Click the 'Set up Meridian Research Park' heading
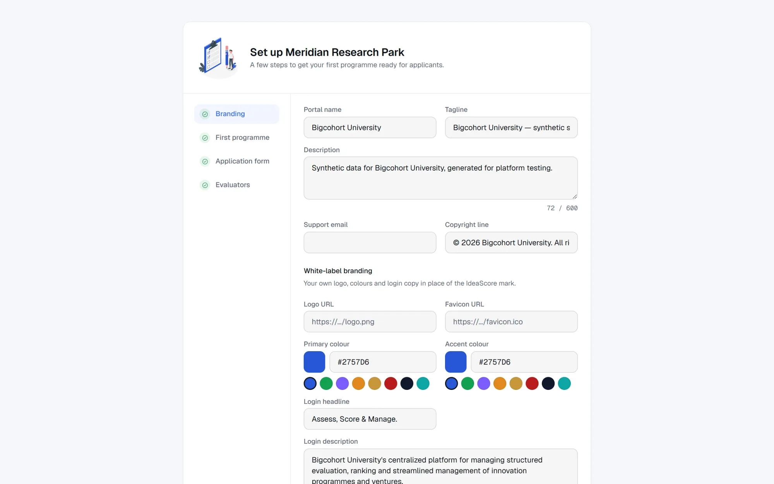 (327, 52)
